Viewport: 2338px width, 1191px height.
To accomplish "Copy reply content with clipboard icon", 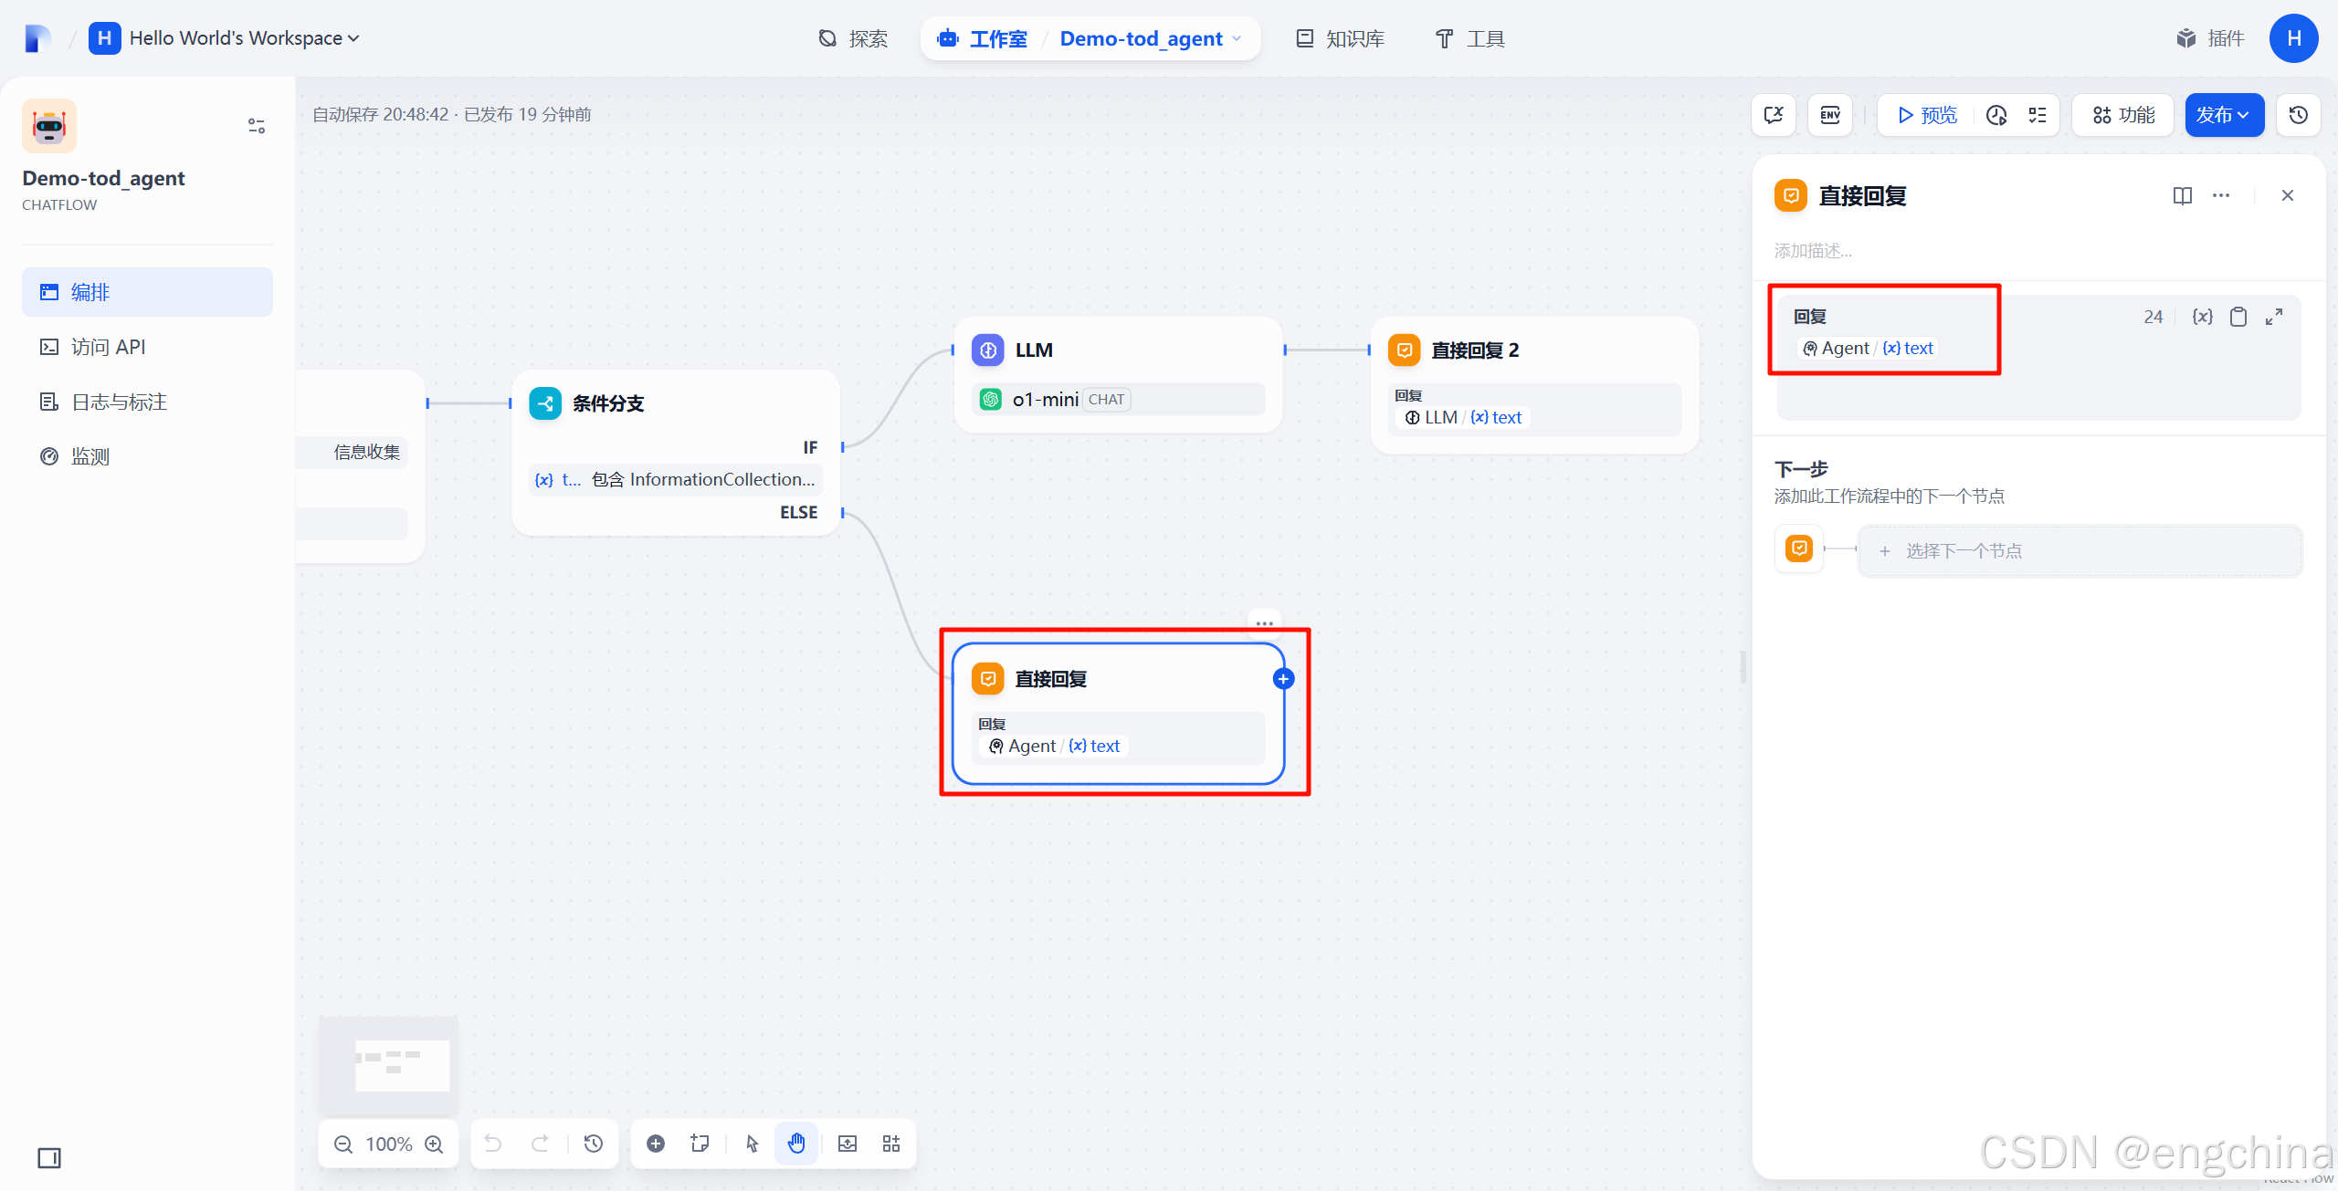I will [x=2238, y=317].
